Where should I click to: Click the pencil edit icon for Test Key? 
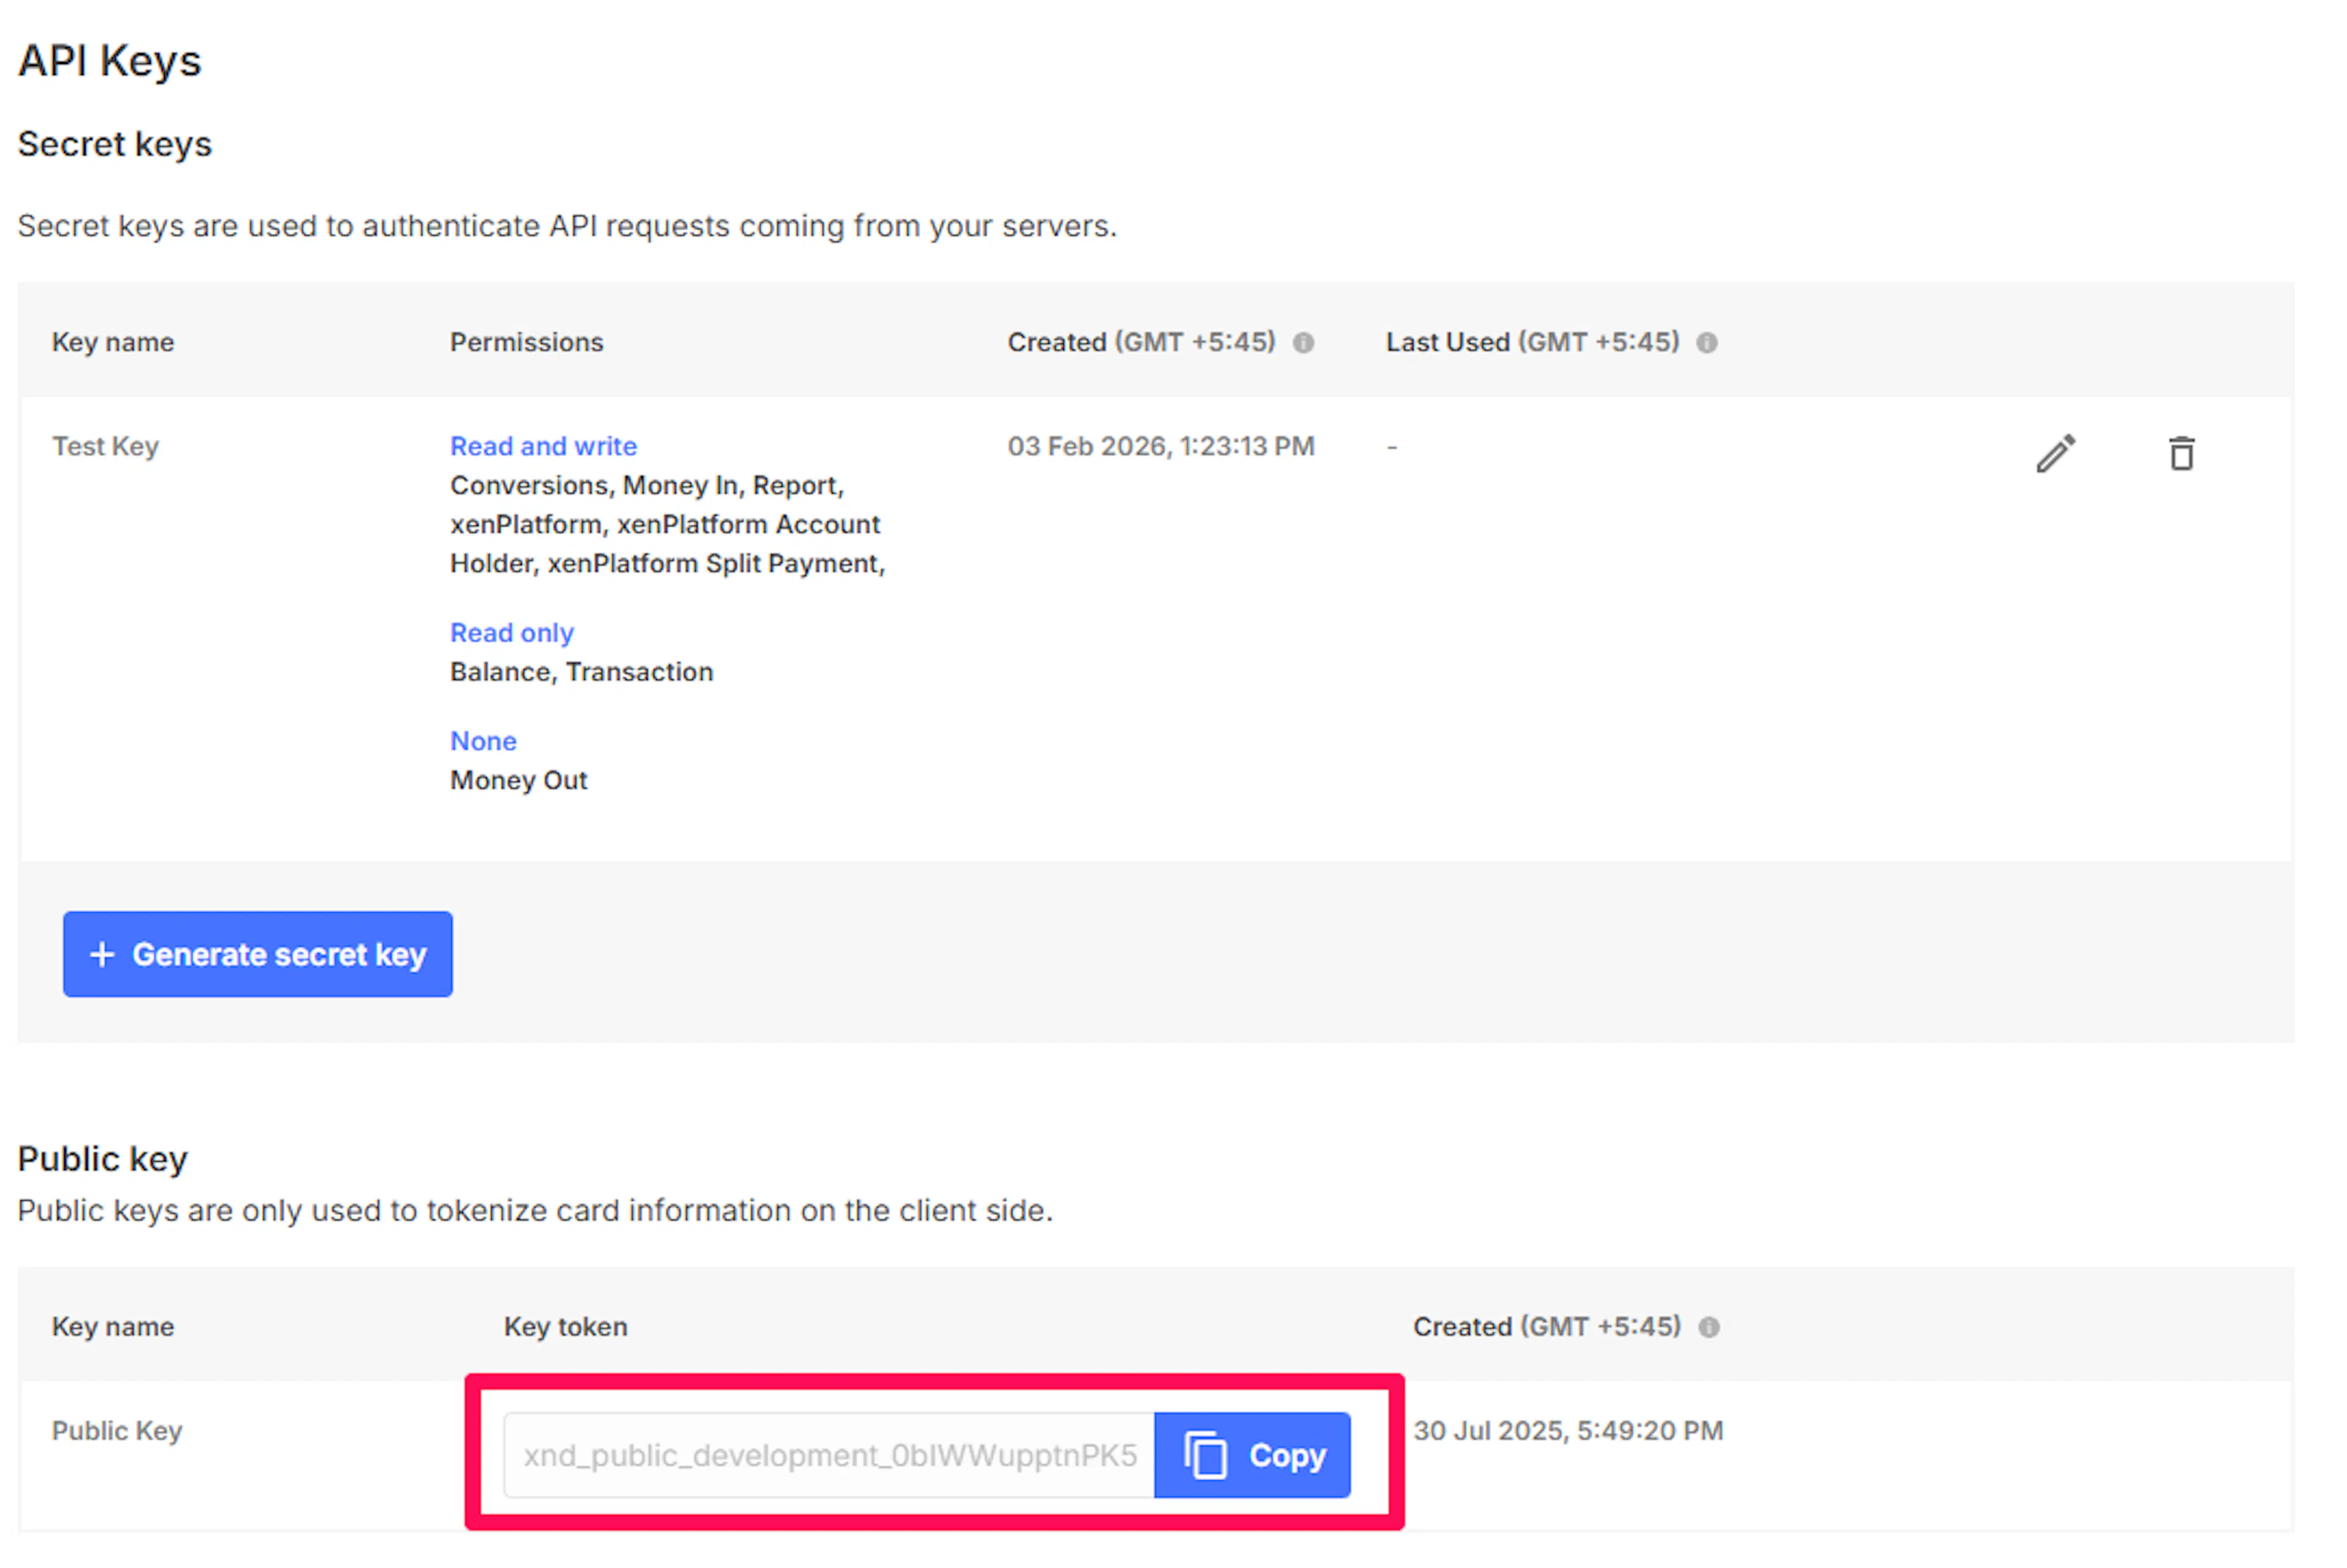point(2055,454)
